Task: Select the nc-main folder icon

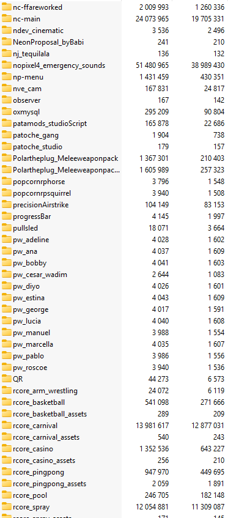Action: (6, 19)
